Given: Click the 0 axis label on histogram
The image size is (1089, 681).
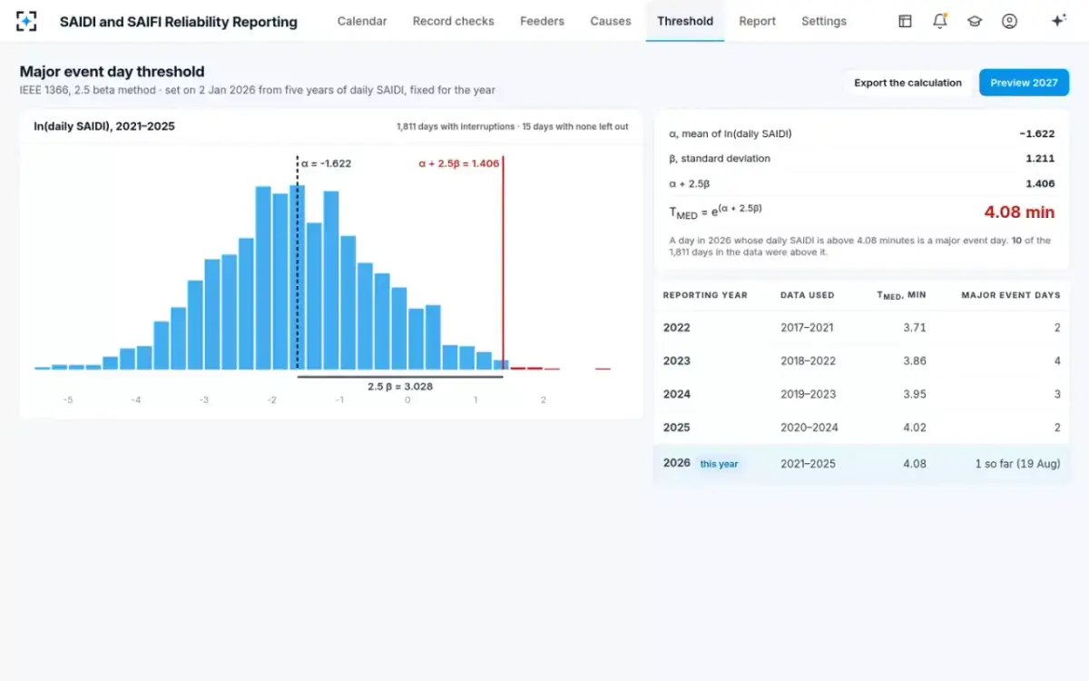Looking at the screenshot, I should tap(407, 400).
